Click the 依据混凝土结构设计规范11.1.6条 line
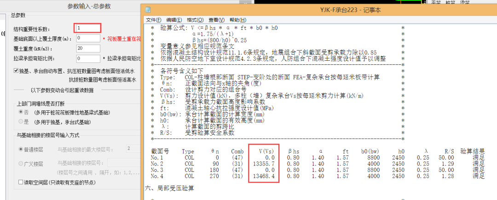 point(268,52)
